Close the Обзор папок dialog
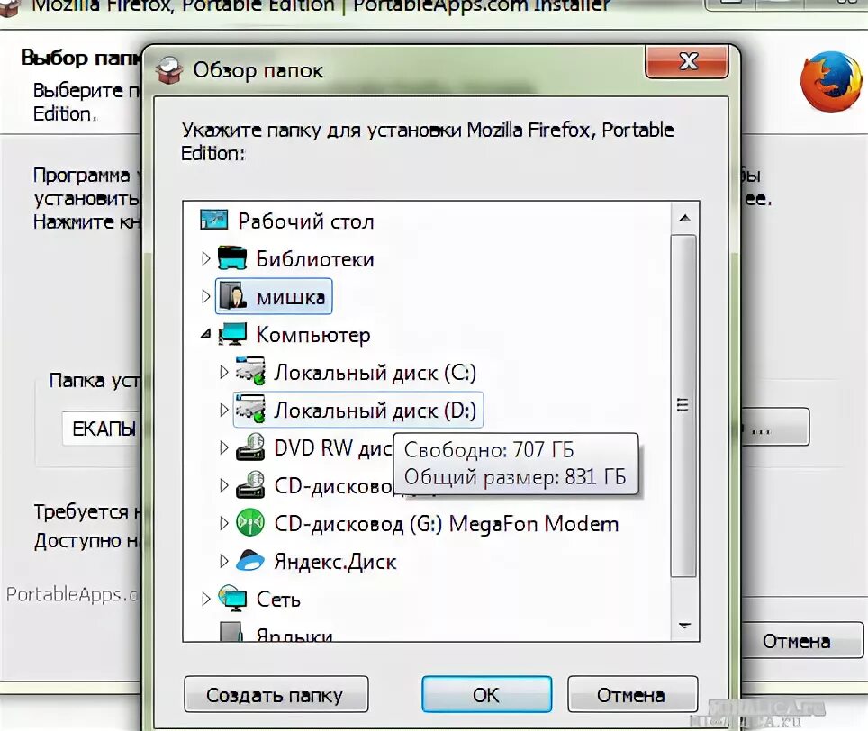This screenshot has width=868, height=731. (687, 61)
